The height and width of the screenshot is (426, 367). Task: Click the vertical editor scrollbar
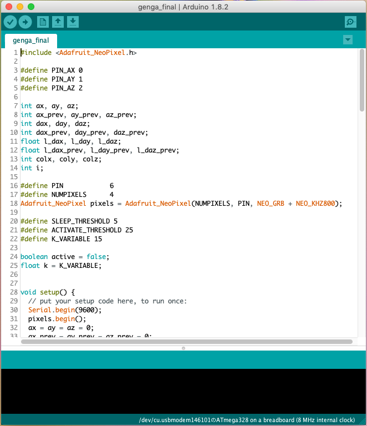tap(362, 80)
